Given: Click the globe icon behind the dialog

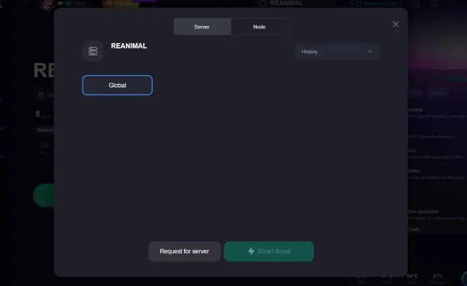Looking at the screenshot, I should point(40,95).
